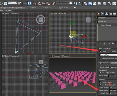Screen dimensions: 117x96
Task: Click ViewCube in Top viewport
Action: tap(41, 20)
